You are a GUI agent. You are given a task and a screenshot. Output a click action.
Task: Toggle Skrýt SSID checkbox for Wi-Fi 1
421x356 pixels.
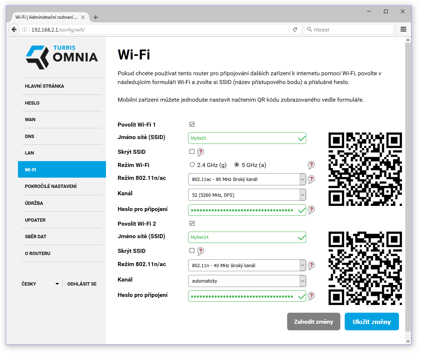tap(192, 152)
